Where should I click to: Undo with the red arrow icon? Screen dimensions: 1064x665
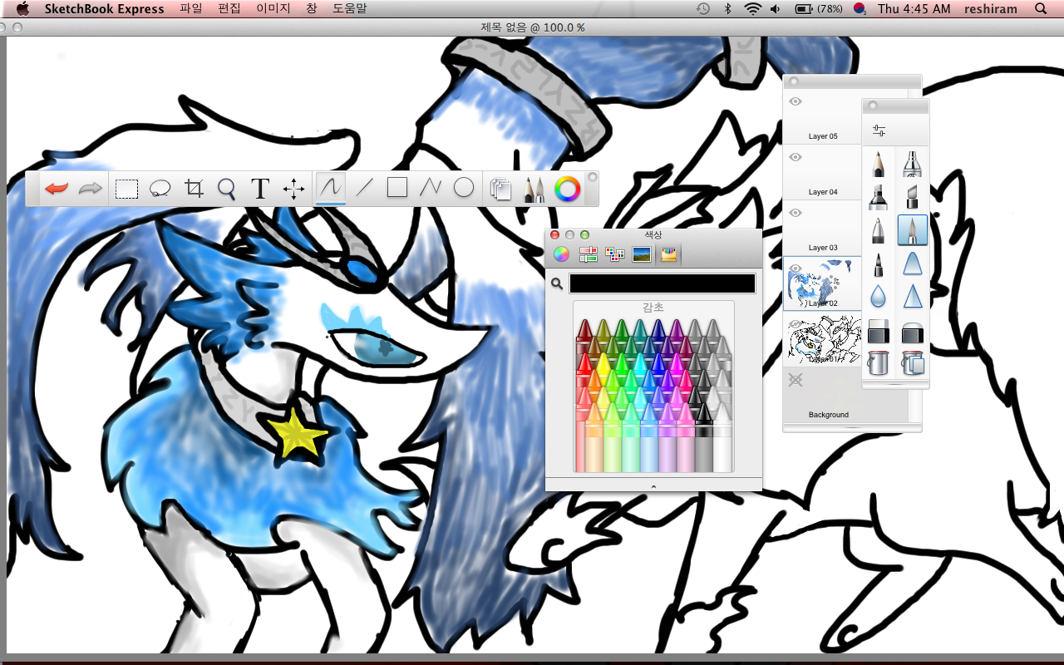click(57, 189)
